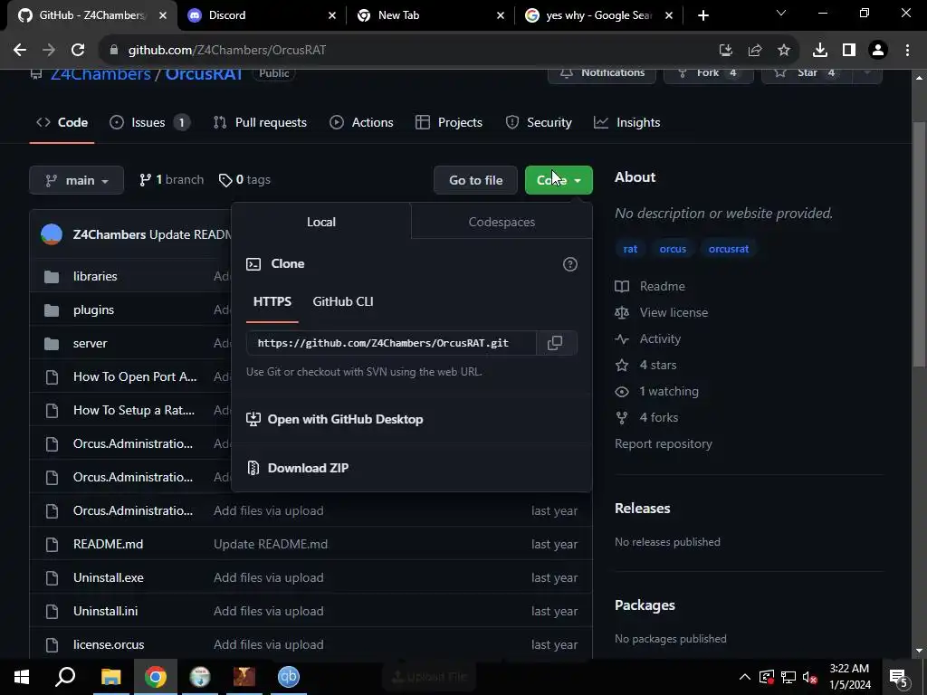This screenshot has height=695, width=927.
Task: Open the libraries folder
Action: (x=95, y=276)
